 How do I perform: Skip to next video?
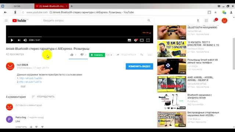pos(19,40)
